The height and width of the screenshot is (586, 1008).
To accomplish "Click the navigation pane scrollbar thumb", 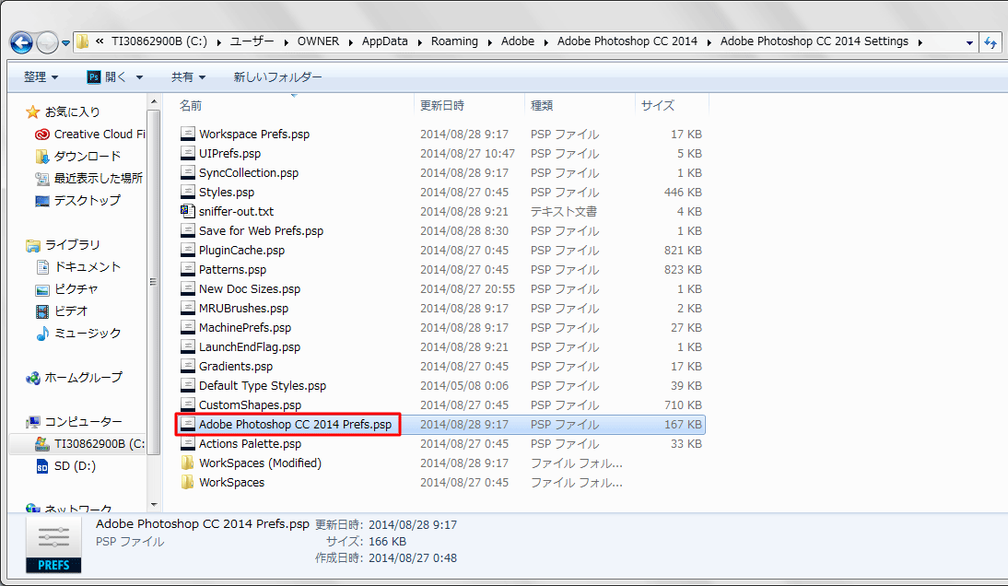I will coord(154,281).
